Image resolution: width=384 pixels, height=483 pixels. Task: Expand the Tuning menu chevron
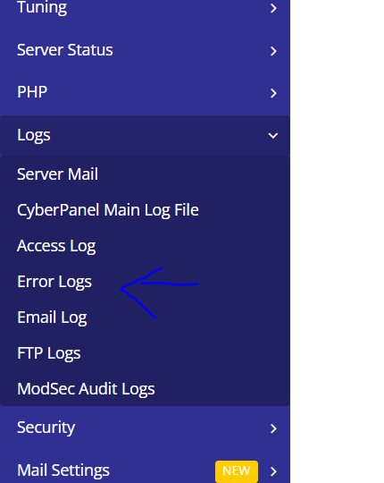point(273,8)
